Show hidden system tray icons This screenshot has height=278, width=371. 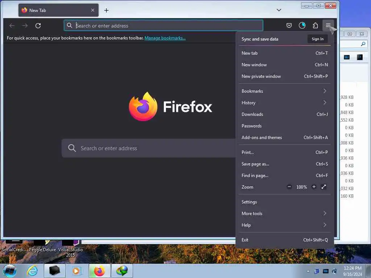click(x=308, y=271)
